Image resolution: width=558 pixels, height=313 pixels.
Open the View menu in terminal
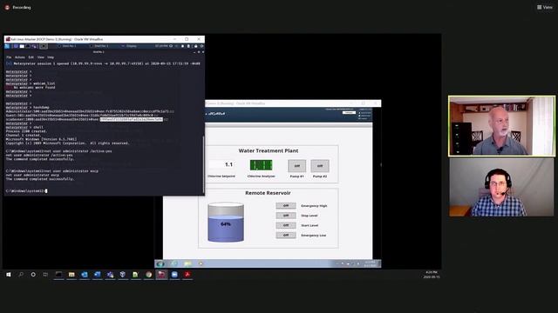[x=41, y=57]
